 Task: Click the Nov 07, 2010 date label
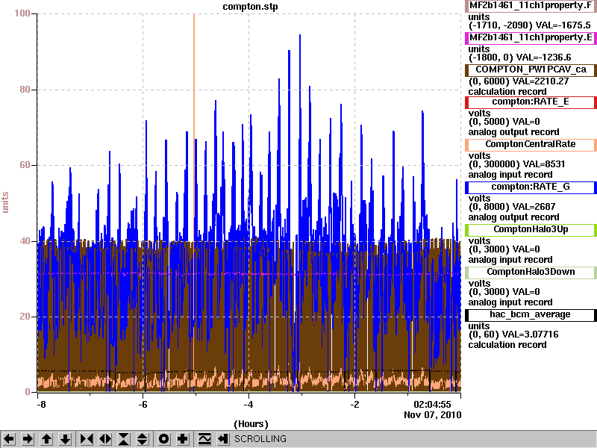433,415
